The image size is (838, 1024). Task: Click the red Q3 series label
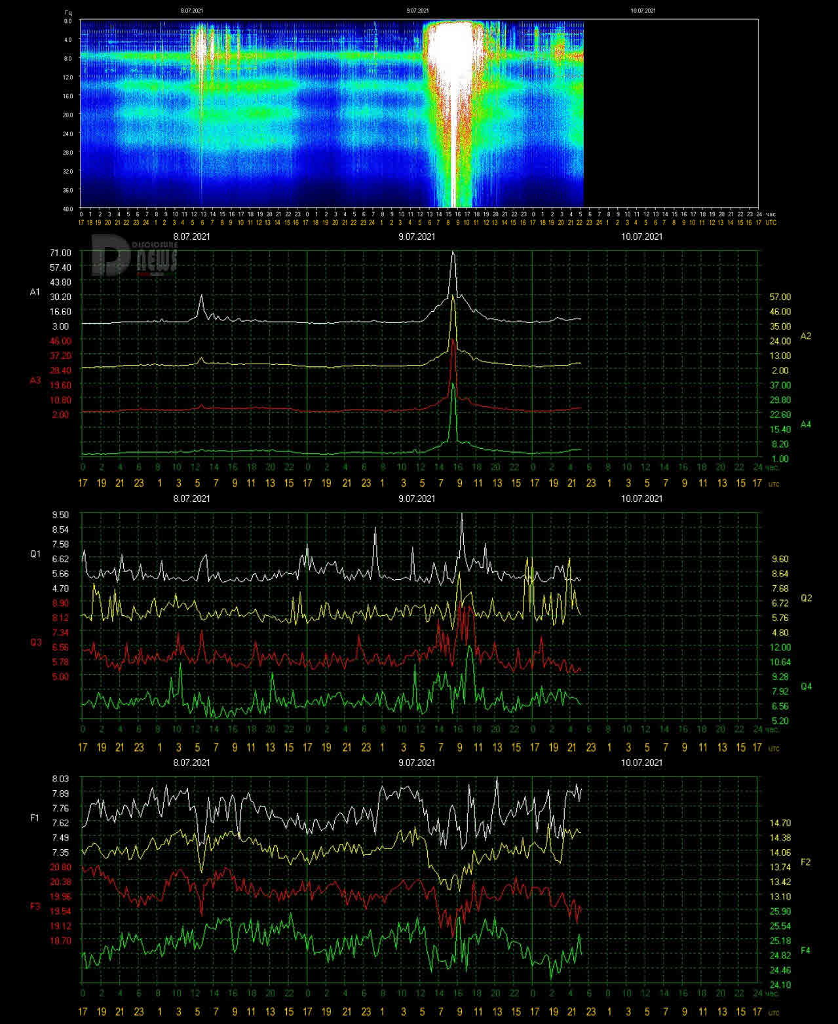tap(35, 643)
